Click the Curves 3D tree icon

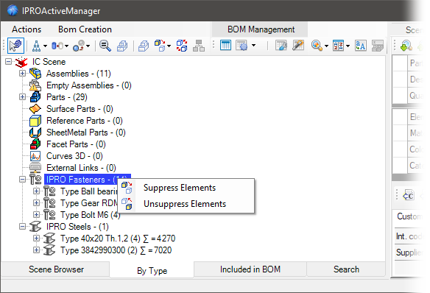pyautogui.click(x=35, y=156)
